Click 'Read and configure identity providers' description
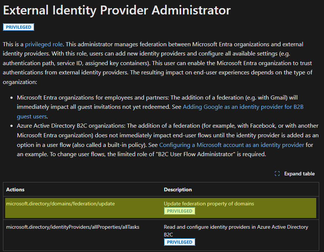Viewport: 324px width, 252px height. pyautogui.click(x=236, y=231)
